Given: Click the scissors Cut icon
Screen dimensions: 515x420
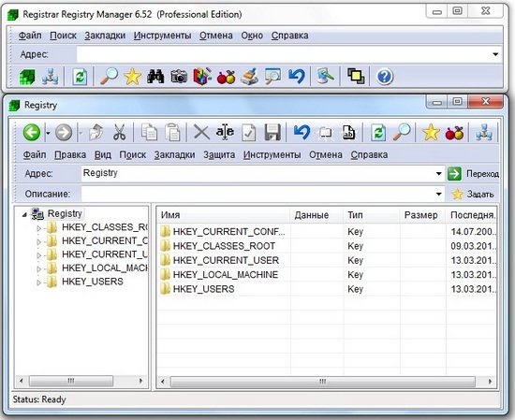Looking at the screenshot, I should point(119,133).
